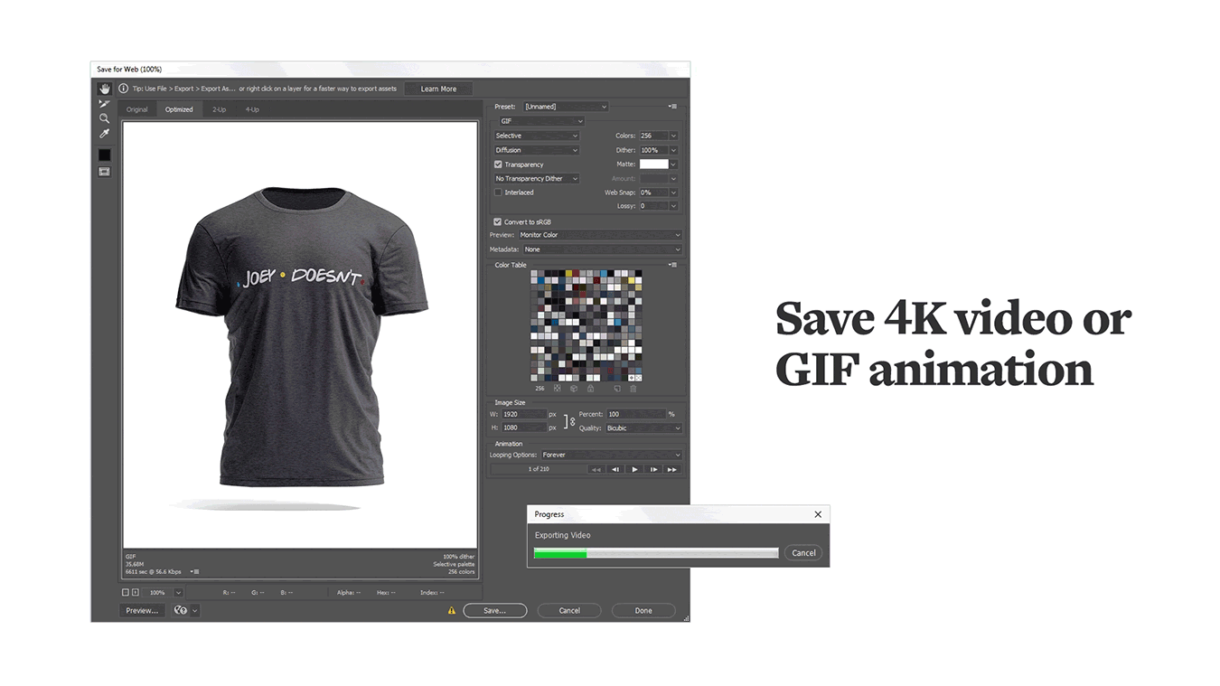Select the Slice Select tool
1220x686 pixels.
pos(105,104)
